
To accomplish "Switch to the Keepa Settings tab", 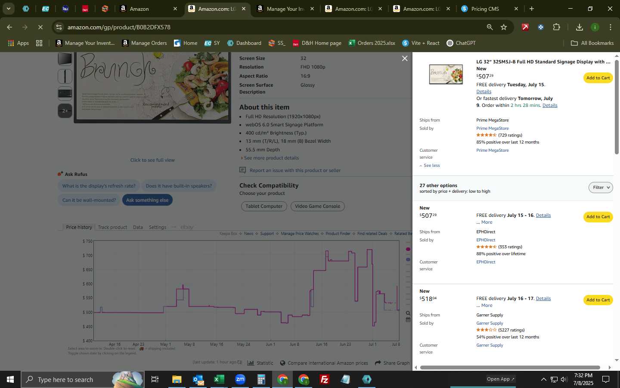I will (x=158, y=227).
